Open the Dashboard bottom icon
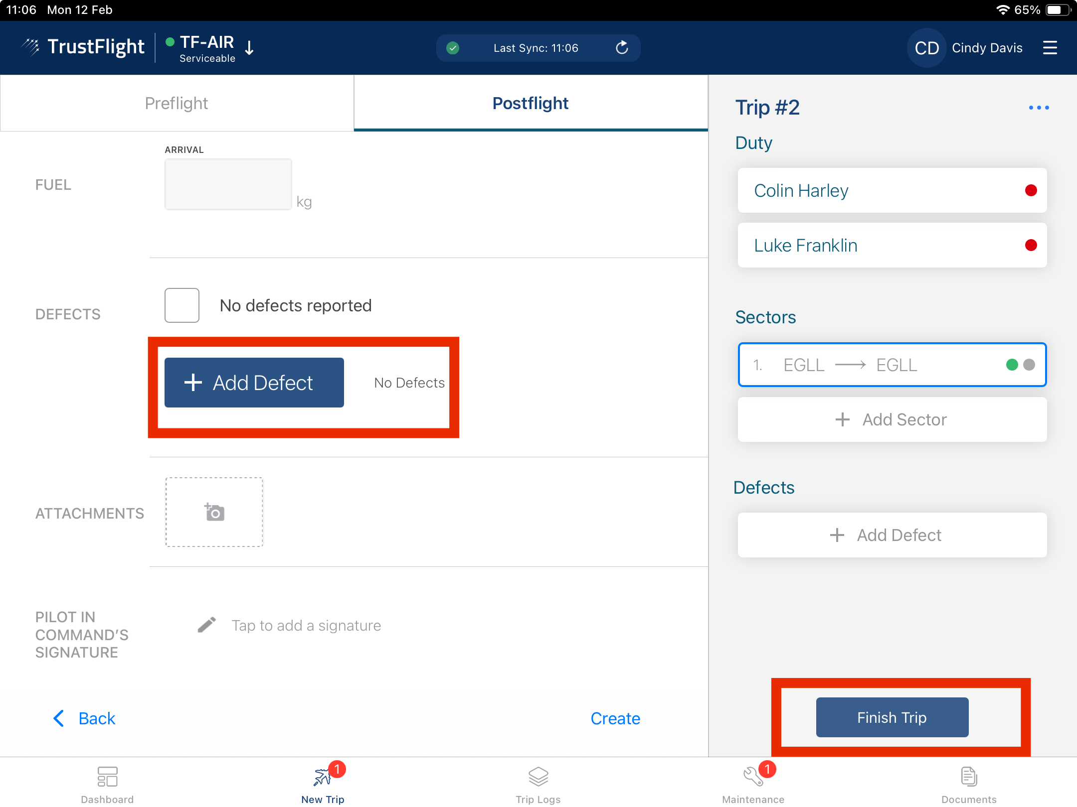This screenshot has height=807, width=1077. pyautogui.click(x=107, y=784)
